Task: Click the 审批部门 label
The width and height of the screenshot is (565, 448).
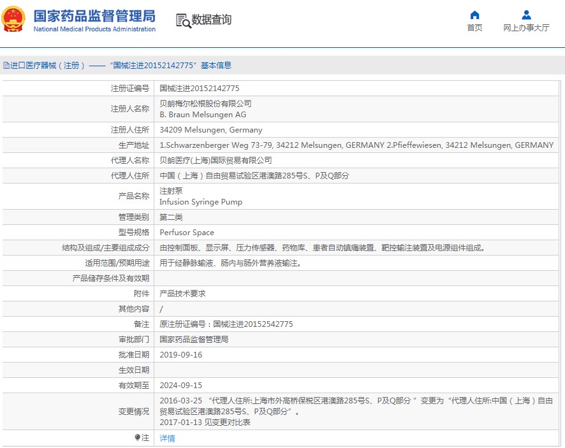Action: pyautogui.click(x=134, y=340)
